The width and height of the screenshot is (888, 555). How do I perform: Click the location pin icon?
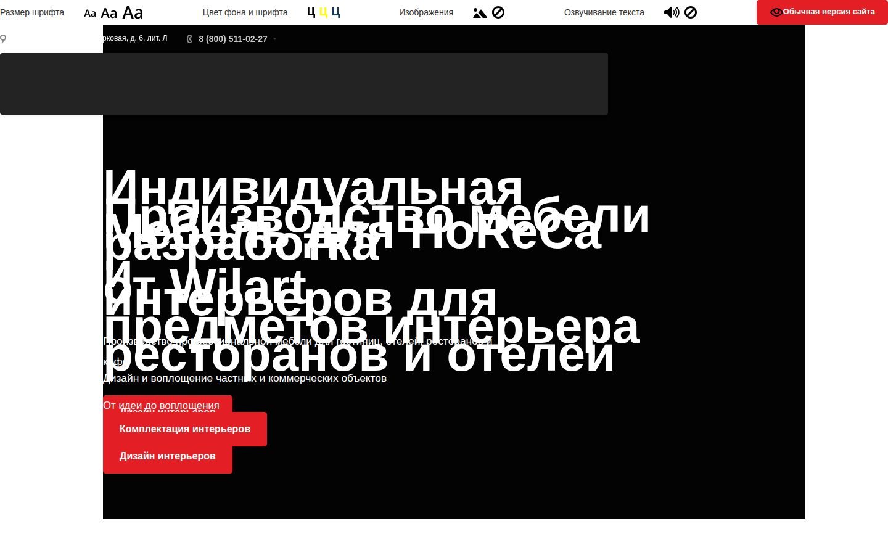tap(3, 39)
